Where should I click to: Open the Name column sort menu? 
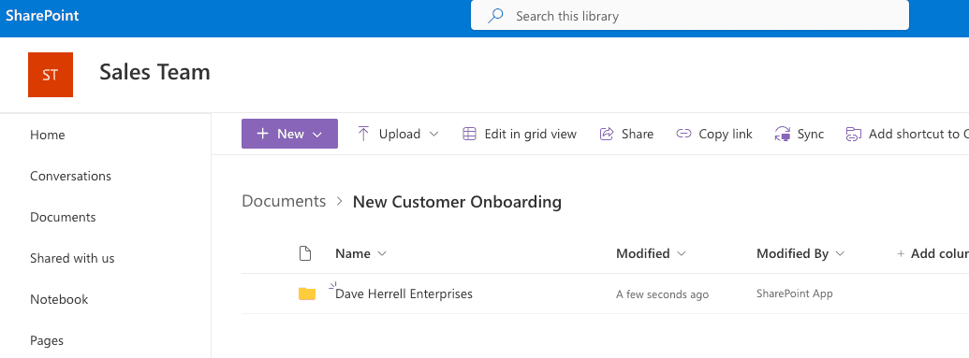(x=382, y=253)
